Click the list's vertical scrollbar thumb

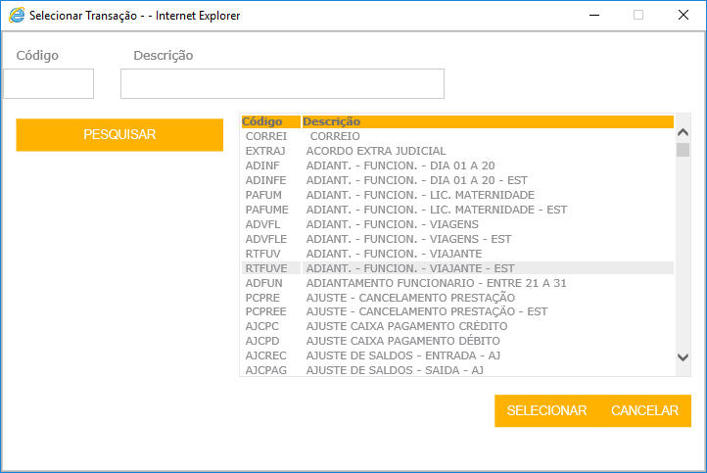[x=683, y=150]
